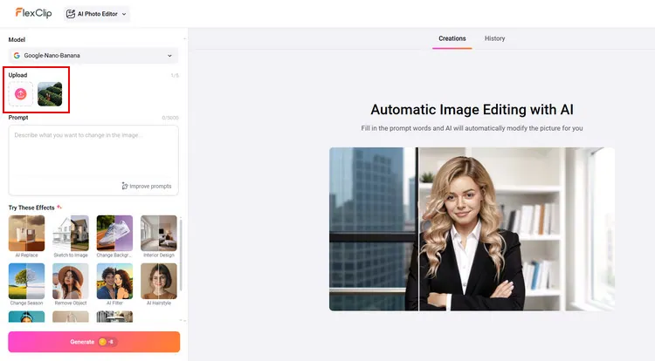Click the coin icon on Generate button

(x=102, y=342)
